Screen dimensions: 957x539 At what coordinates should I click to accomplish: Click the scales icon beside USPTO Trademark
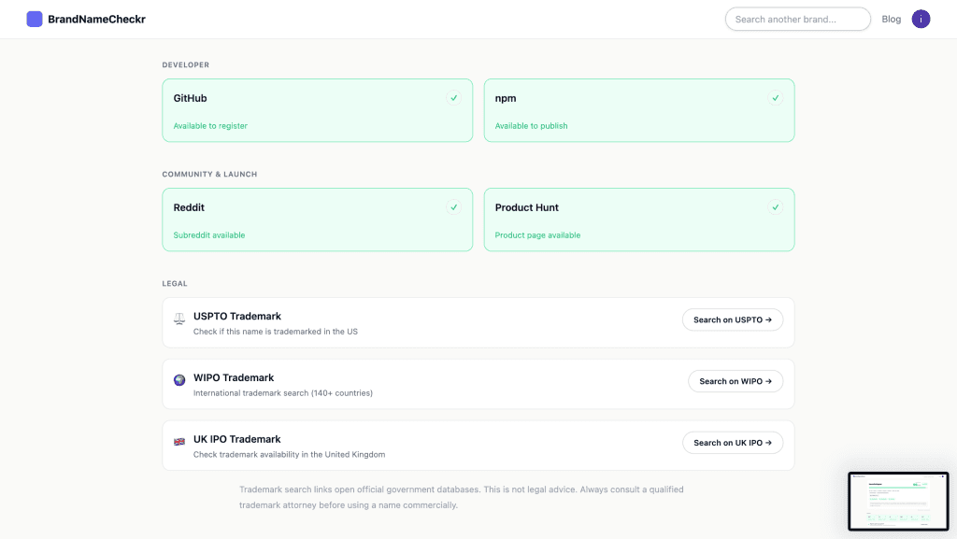coord(179,319)
